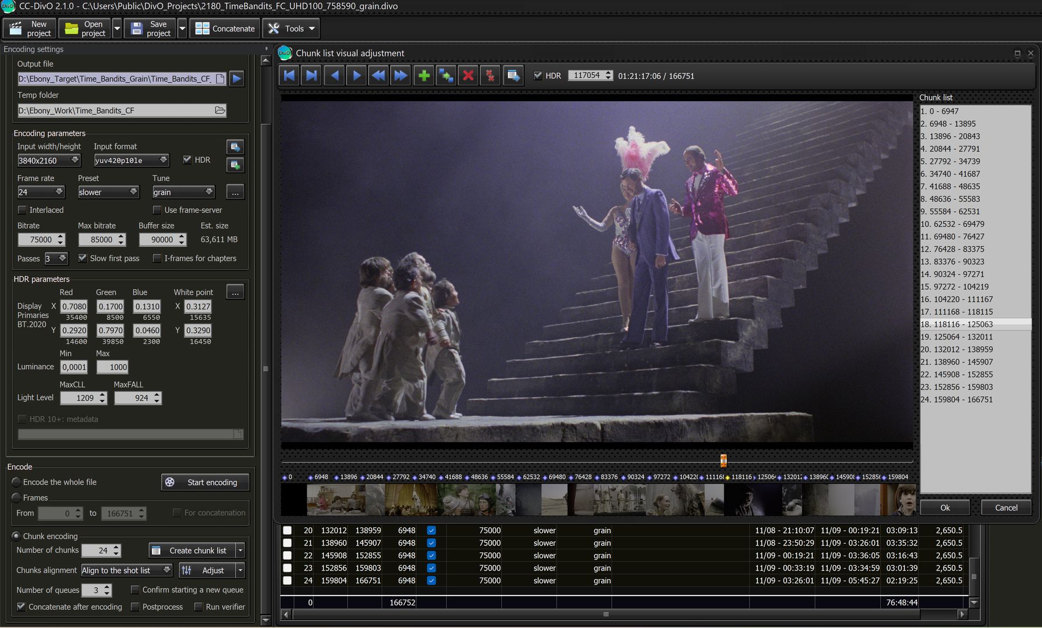Toggle HDR checkbox in Encoding parameters

(187, 159)
